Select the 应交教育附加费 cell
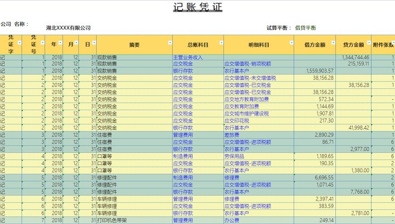The image size is (395, 224). (259, 106)
